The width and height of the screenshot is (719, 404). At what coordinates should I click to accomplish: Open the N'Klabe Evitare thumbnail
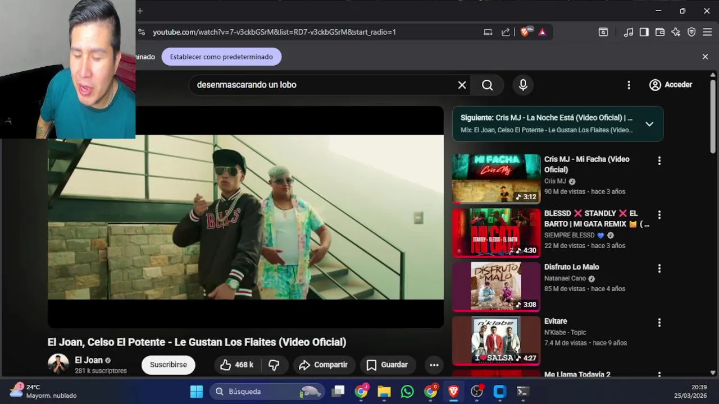(497, 341)
